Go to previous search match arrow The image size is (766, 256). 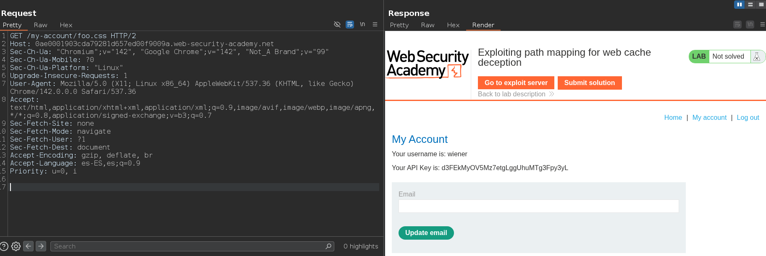coord(28,246)
